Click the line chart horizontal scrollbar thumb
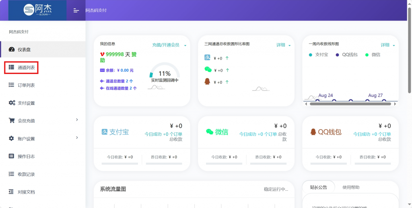 [350, 104]
